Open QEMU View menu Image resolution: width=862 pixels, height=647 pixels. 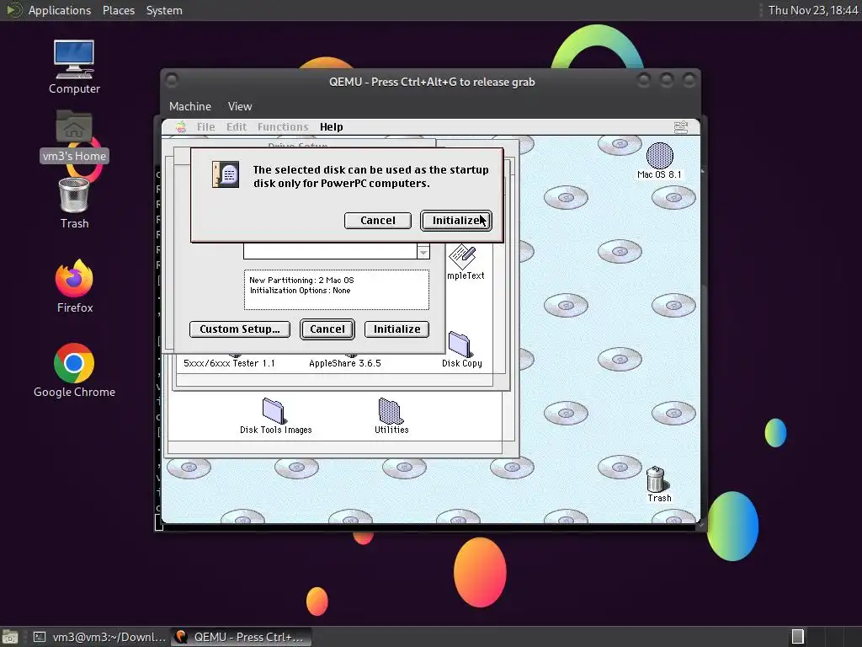tap(240, 106)
